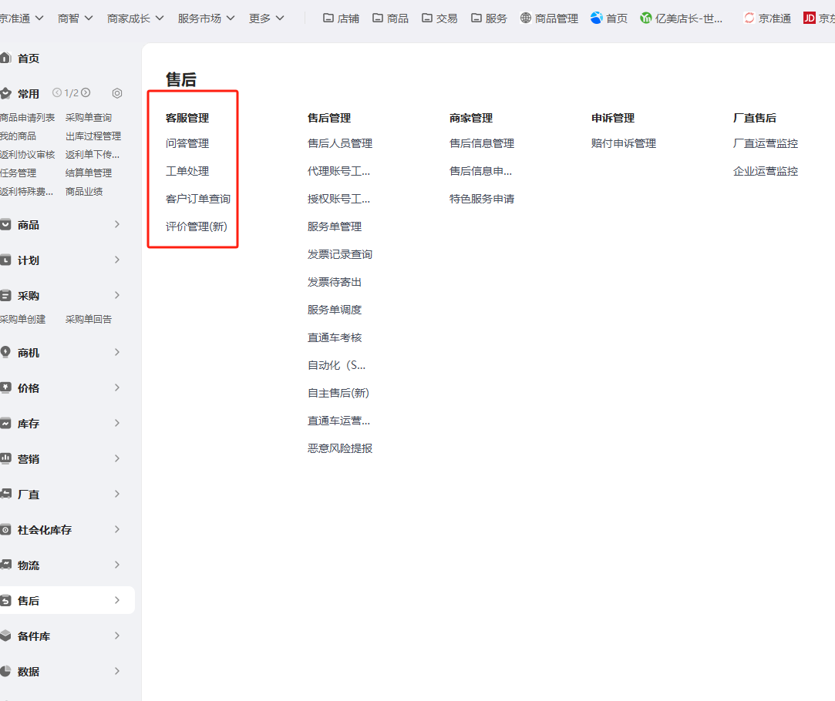
Task: Click the settings gear icon beside 常用
Action: click(x=117, y=93)
